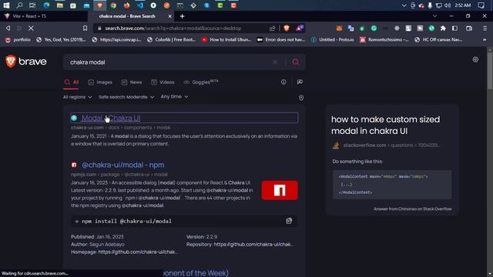The image size is (493, 277).
Task: Open the Modal - Chakra UI result
Action: point(111,118)
